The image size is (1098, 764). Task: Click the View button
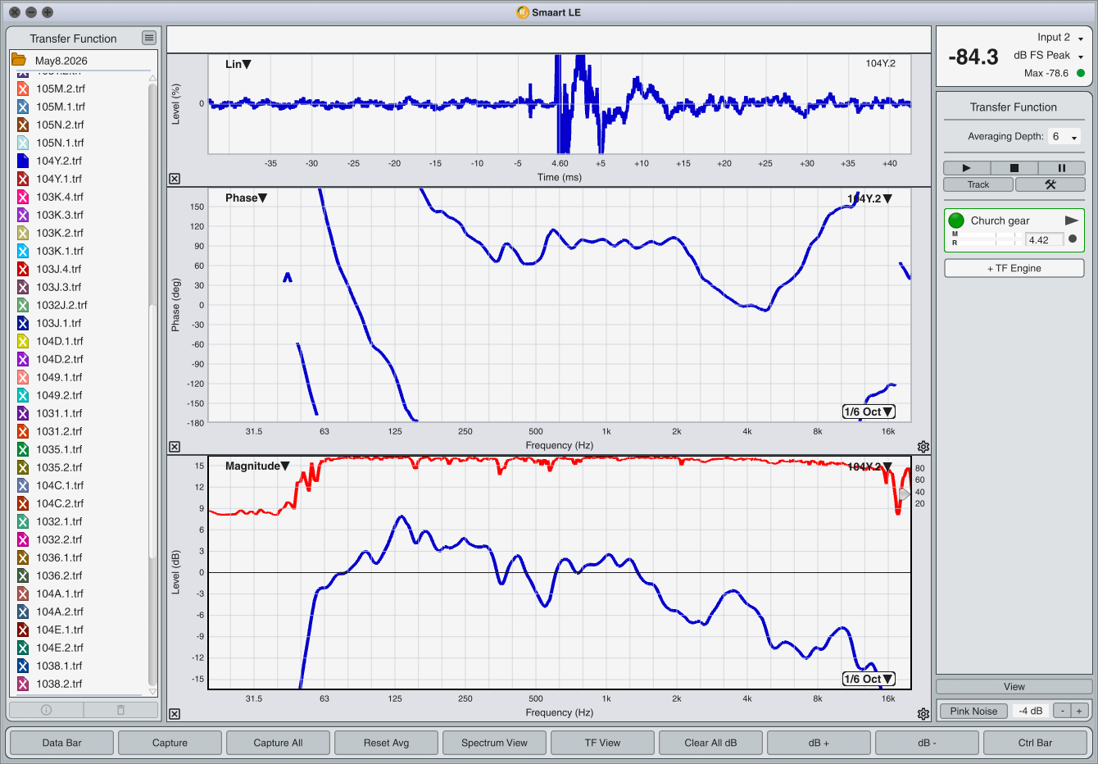(x=1014, y=687)
